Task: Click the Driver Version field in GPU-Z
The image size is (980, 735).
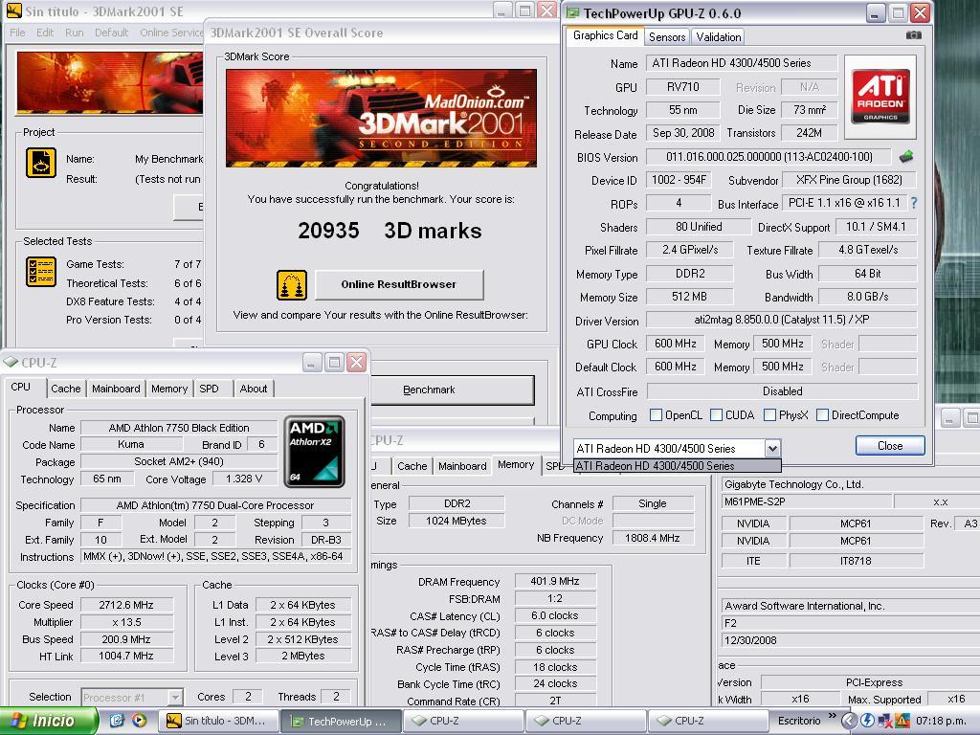Action: coord(781,320)
